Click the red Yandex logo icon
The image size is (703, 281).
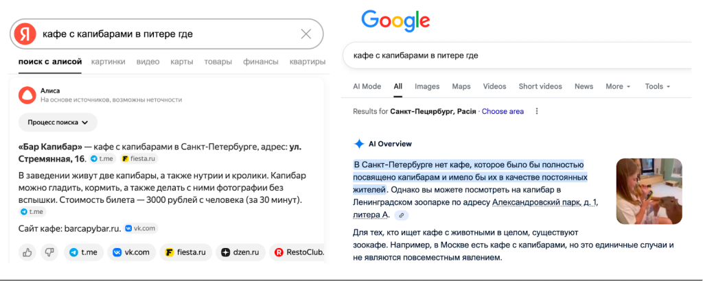[x=26, y=34]
